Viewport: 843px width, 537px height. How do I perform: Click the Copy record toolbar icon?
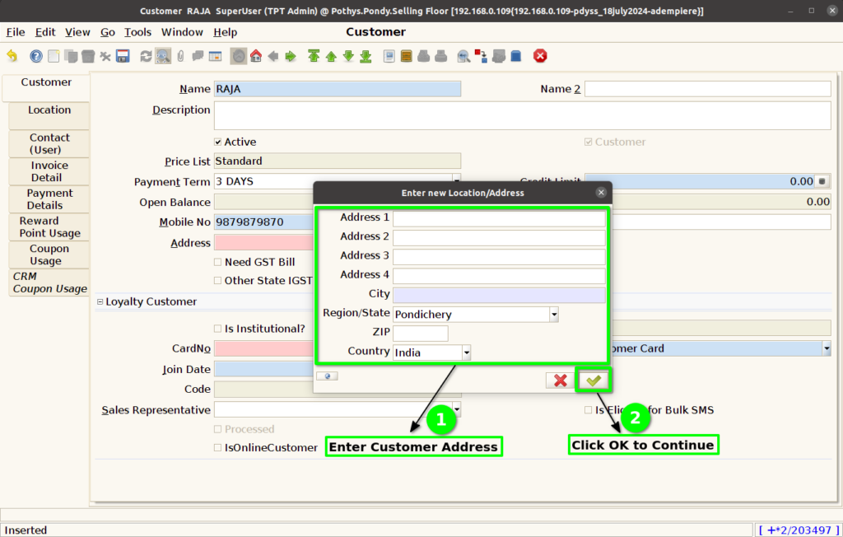click(71, 56)
